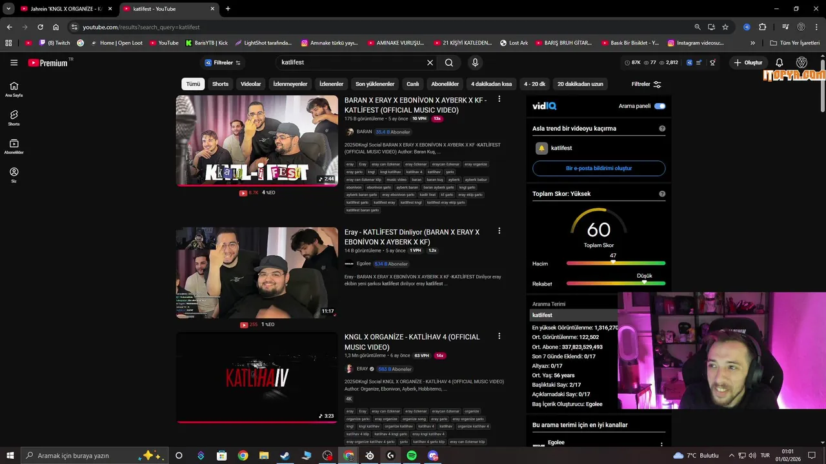Go to YouTube Premium home logo
The width and height of the screenshot is (826, 464).
[48, 63]
